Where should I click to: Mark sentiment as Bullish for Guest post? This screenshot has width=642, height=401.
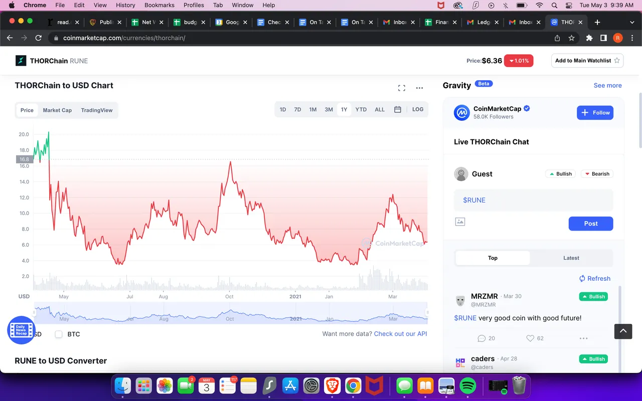click(x=560, y=174)
